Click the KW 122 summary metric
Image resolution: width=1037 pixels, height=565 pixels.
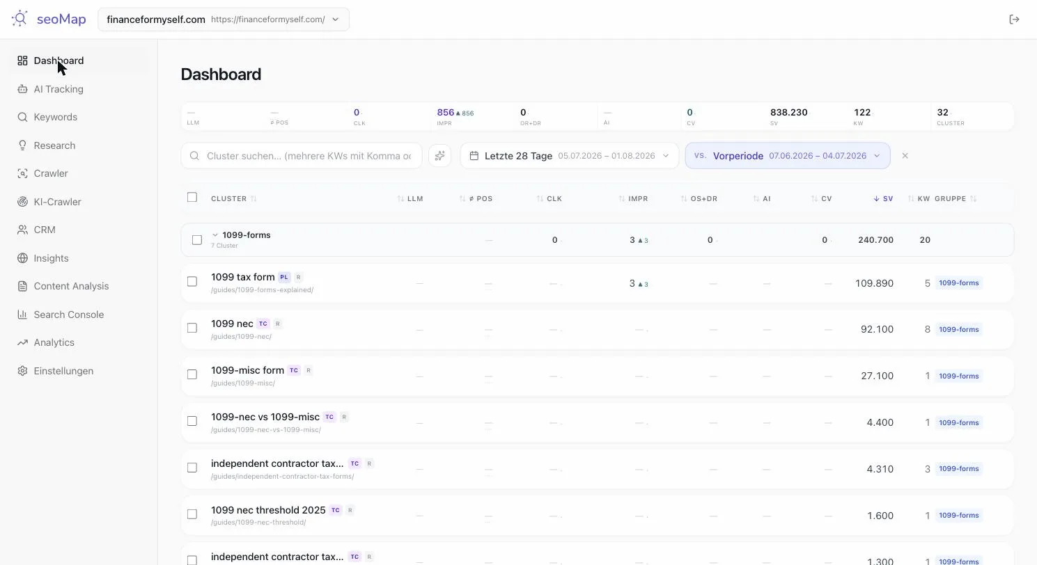pos(862,116)
